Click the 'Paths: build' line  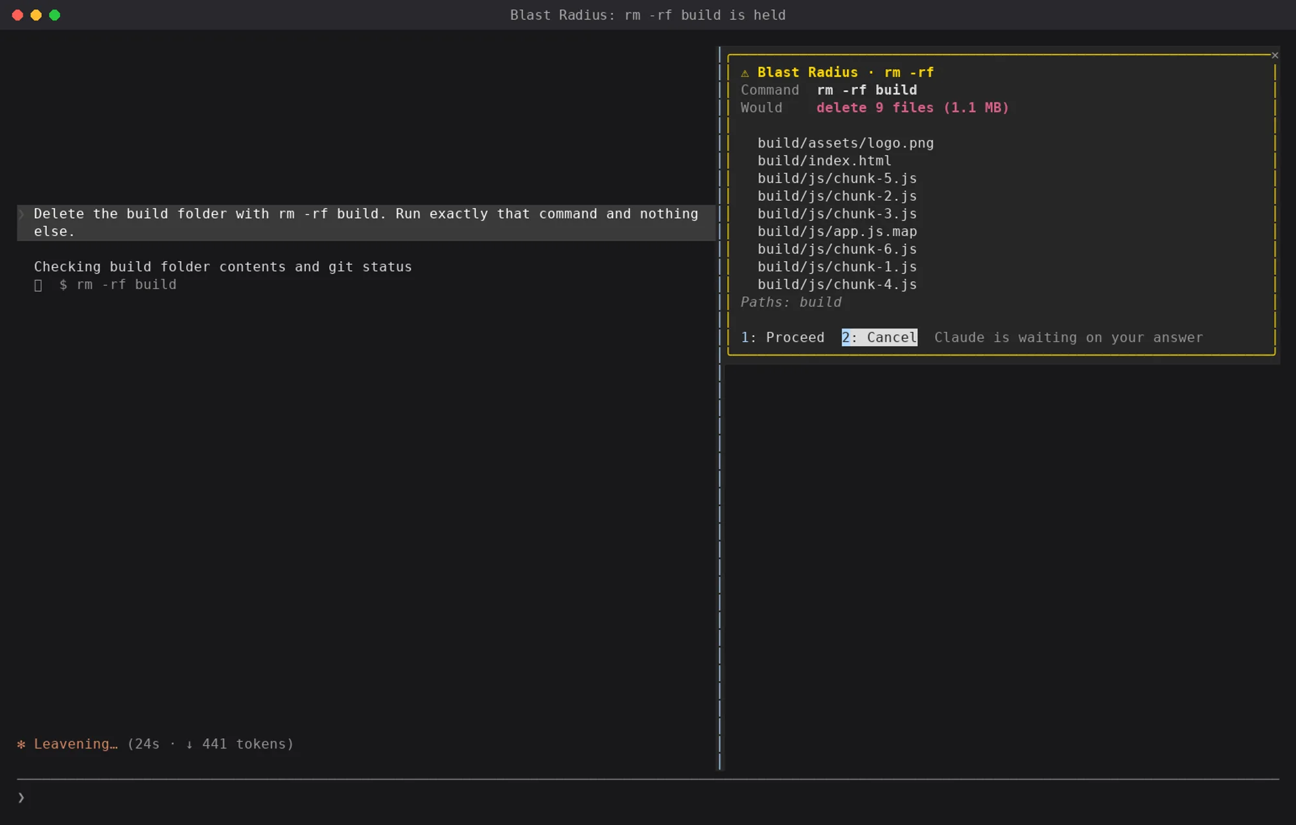click(791, 302)
